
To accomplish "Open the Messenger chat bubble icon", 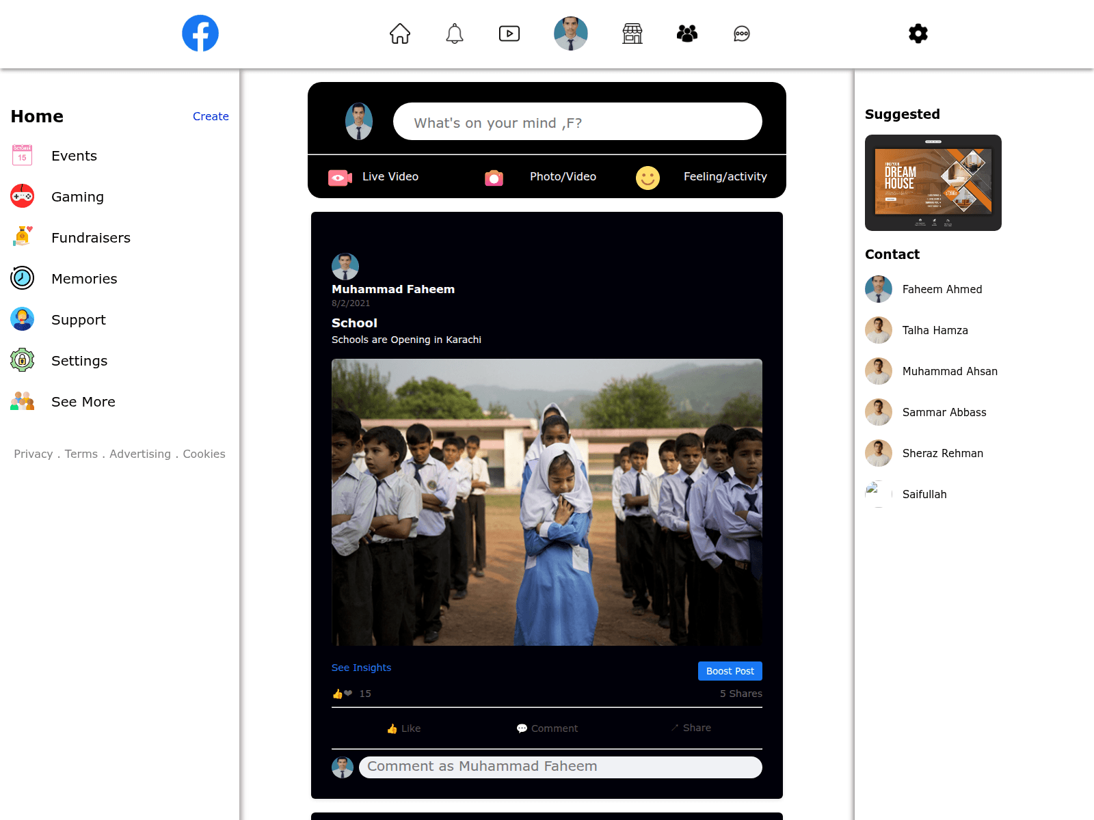I will tap(742, 33).
